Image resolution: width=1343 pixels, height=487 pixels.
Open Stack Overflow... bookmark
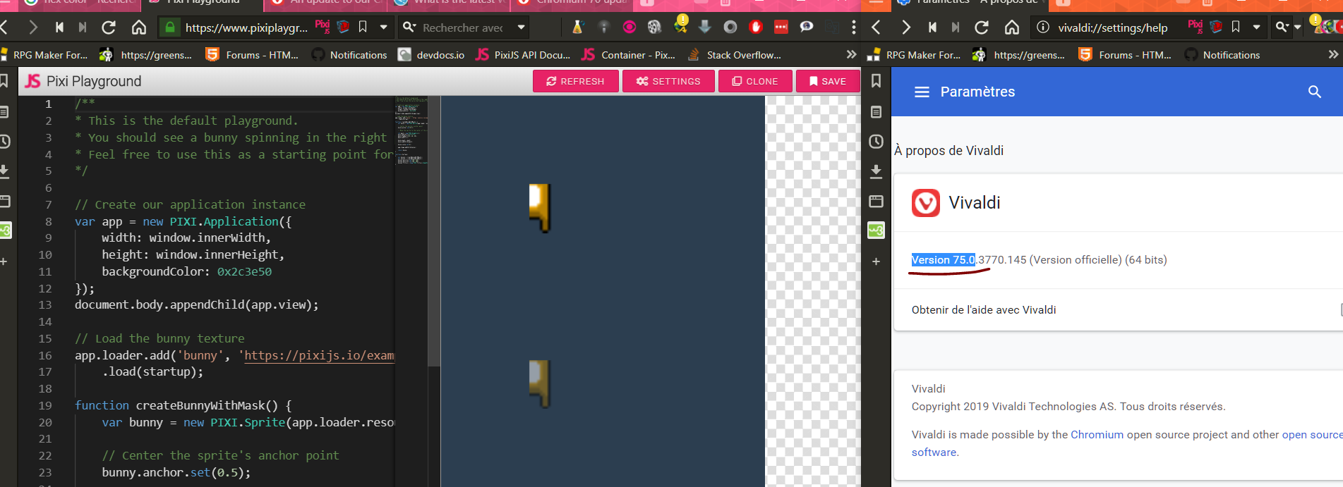pos(734,54)
